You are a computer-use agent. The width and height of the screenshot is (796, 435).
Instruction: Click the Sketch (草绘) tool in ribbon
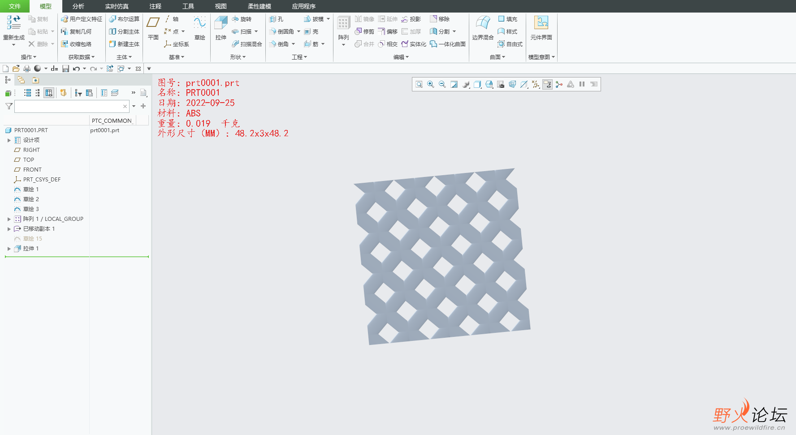click(x=200, y=28)
